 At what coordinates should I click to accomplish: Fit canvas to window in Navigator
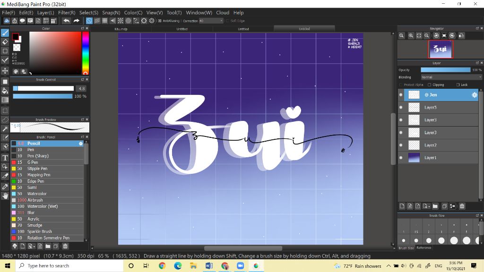tap(419, 35)
